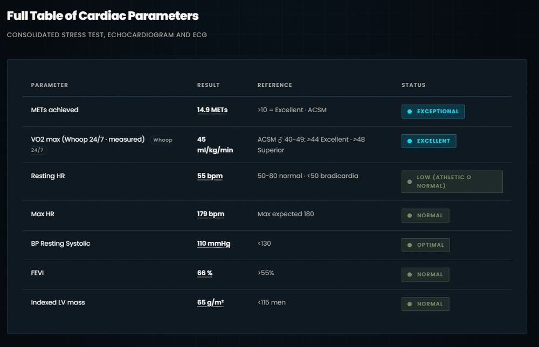Screen dimensions: 539x347
Task: Click the 14.9 METs underlined result
Action: (212, 110)
